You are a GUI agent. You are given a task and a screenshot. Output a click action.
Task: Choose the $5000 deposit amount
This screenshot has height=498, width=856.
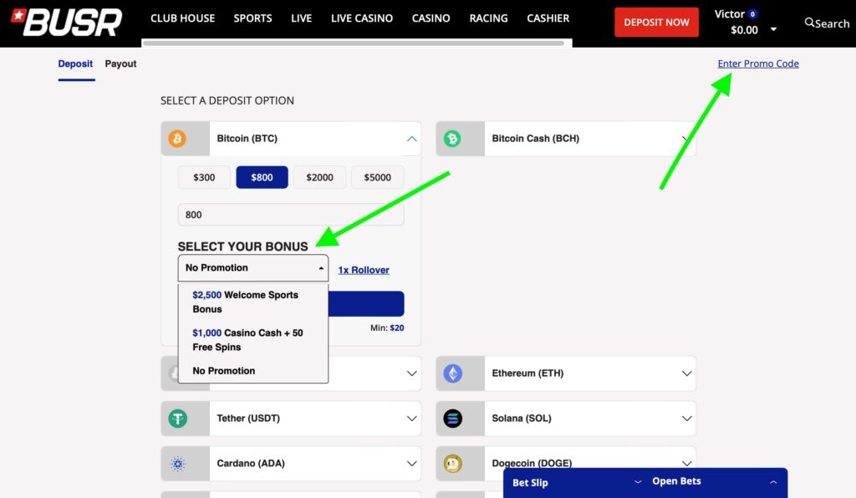click(378, 177)
